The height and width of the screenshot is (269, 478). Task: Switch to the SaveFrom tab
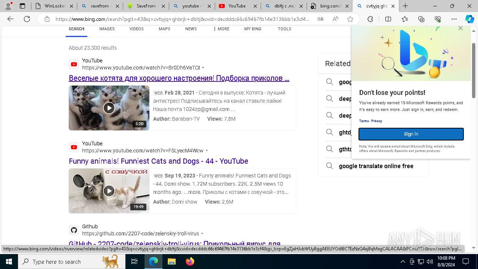coord(146,6)
